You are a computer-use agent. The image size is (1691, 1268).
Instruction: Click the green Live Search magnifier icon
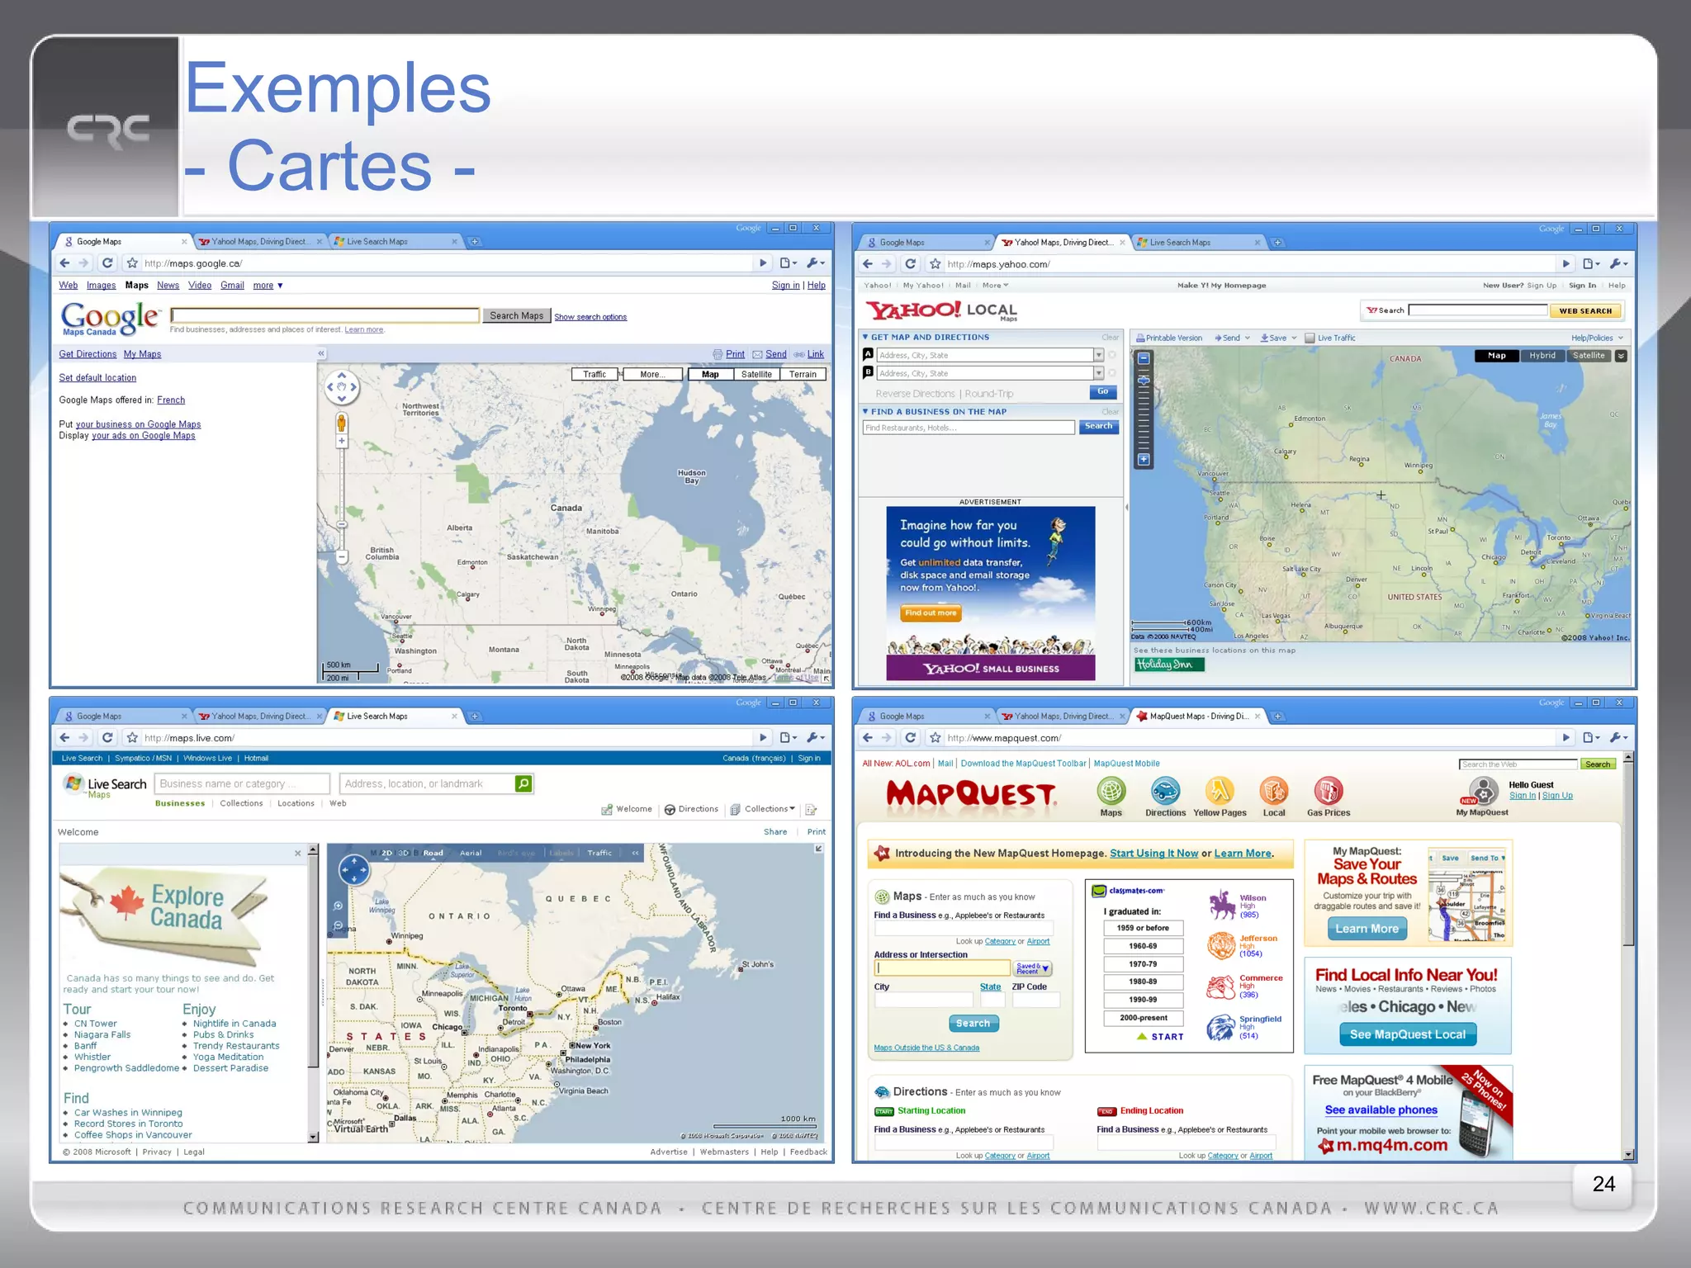[x=523, y=783]
